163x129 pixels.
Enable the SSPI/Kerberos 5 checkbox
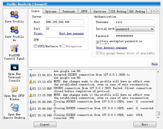(x=35, y=46)
